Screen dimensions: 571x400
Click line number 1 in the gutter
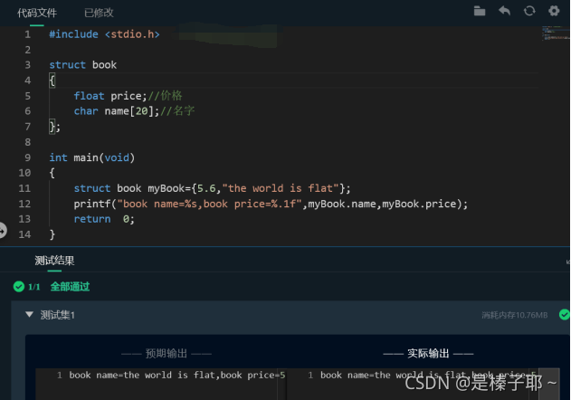pos(28,34)
